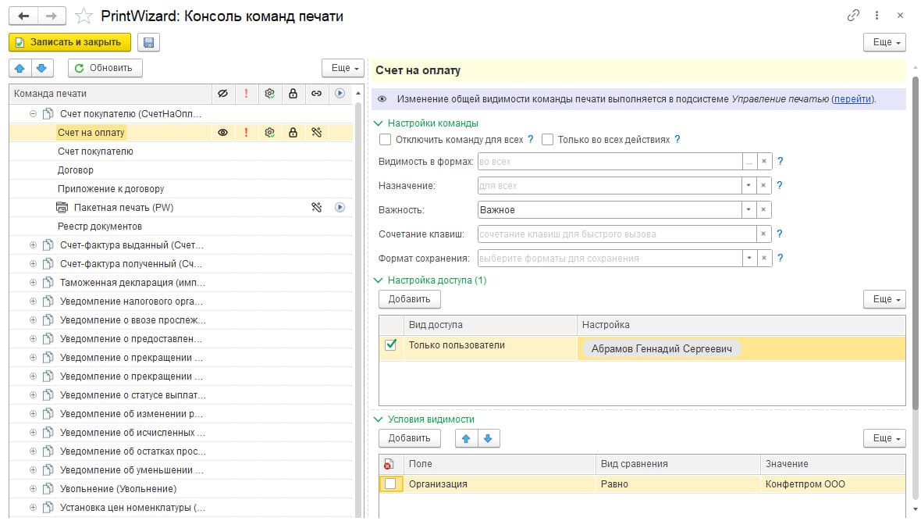Move command up in left panel toolbar
The width and height of the screenshot is (921, 521).
[20, 68]
